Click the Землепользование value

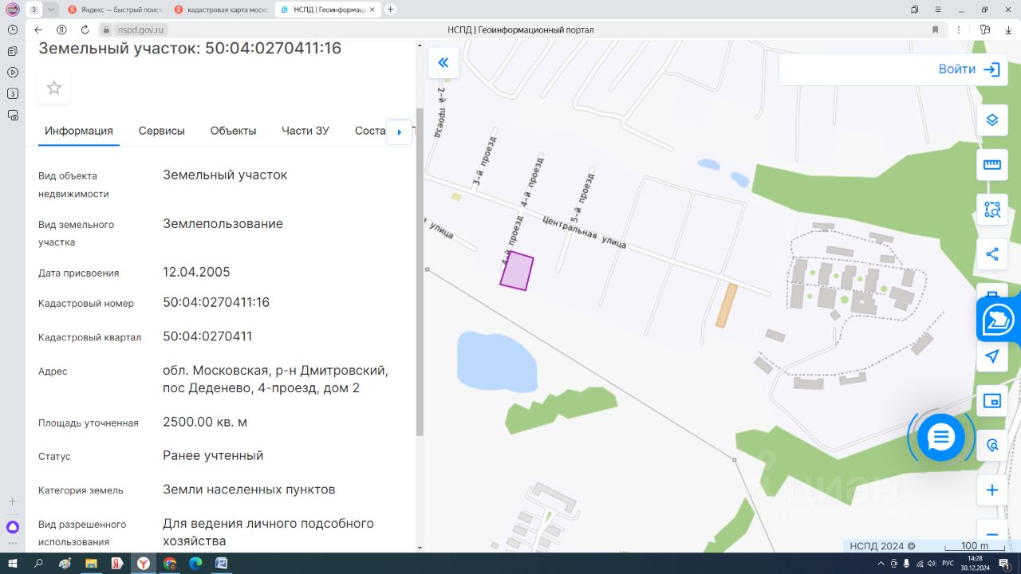pos(223,223)
